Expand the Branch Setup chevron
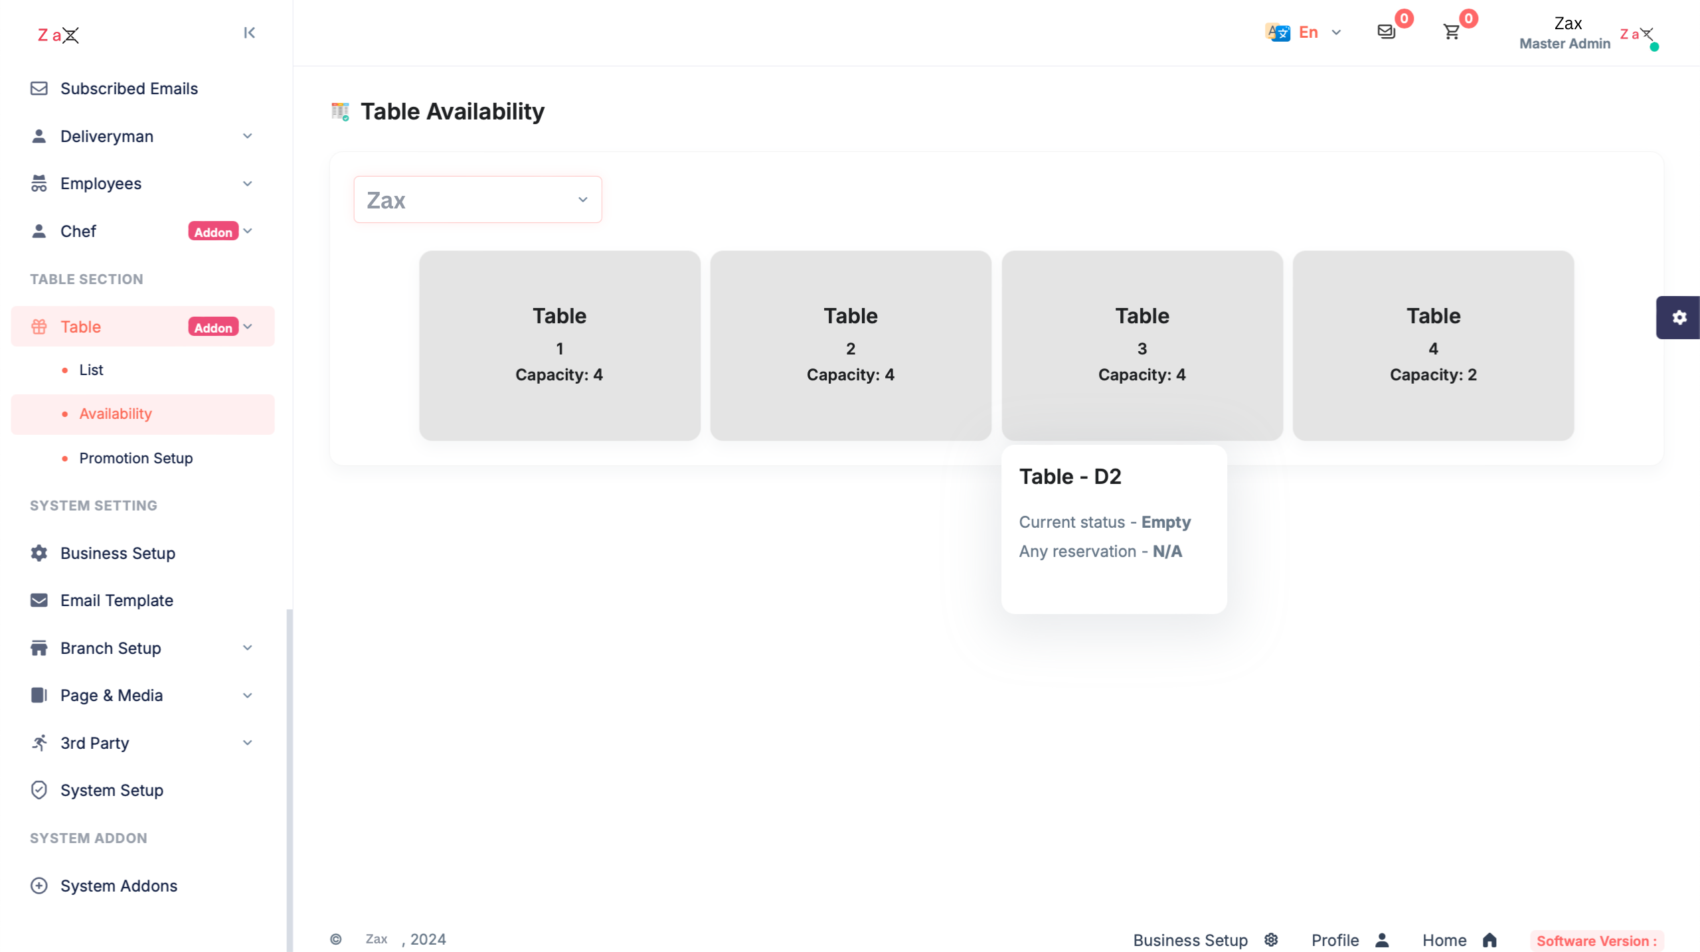 coord(248,648)
